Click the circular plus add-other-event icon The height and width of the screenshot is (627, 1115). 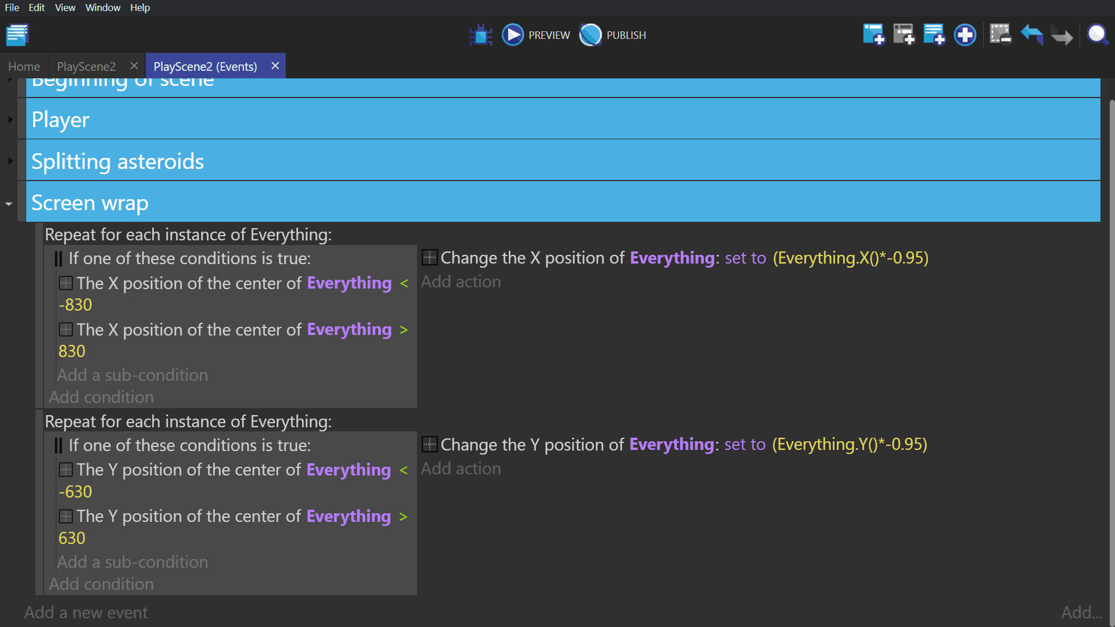click(965, 35)
